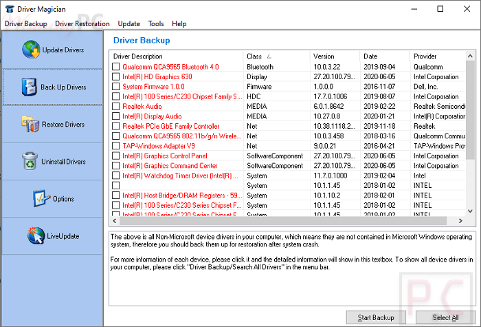Screen dimensions: 481x327
Task: Click inside the driver information textbox
Action: pyautogui.click(x=292, y=268)
